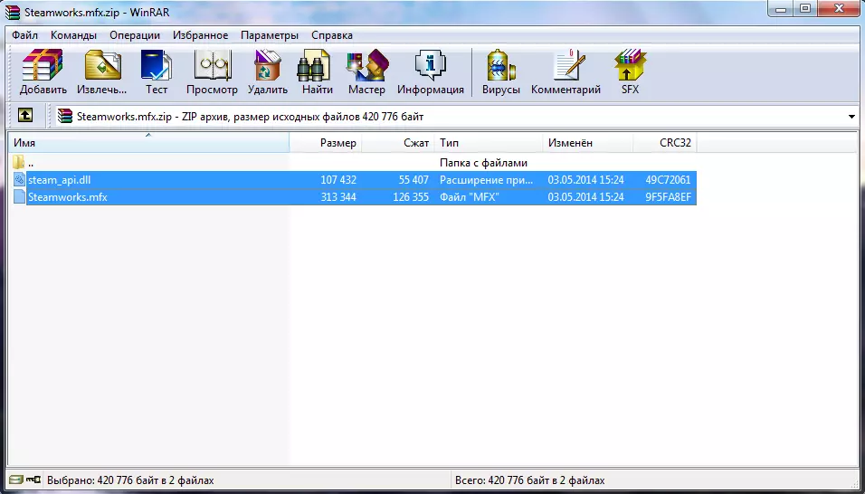The width and height of the screenshot is (865, 494).
Task: Click size value 313 344
Action: (338, 197)
